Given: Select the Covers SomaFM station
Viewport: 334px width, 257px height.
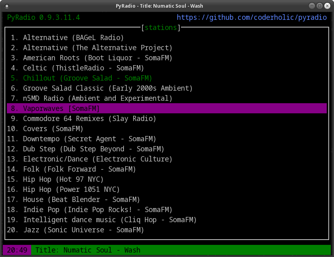Looking at the screenshot, I should pyautogui.click(x=53, y=128).
